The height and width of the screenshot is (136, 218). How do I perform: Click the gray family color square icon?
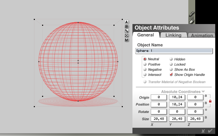click(127, 26)
